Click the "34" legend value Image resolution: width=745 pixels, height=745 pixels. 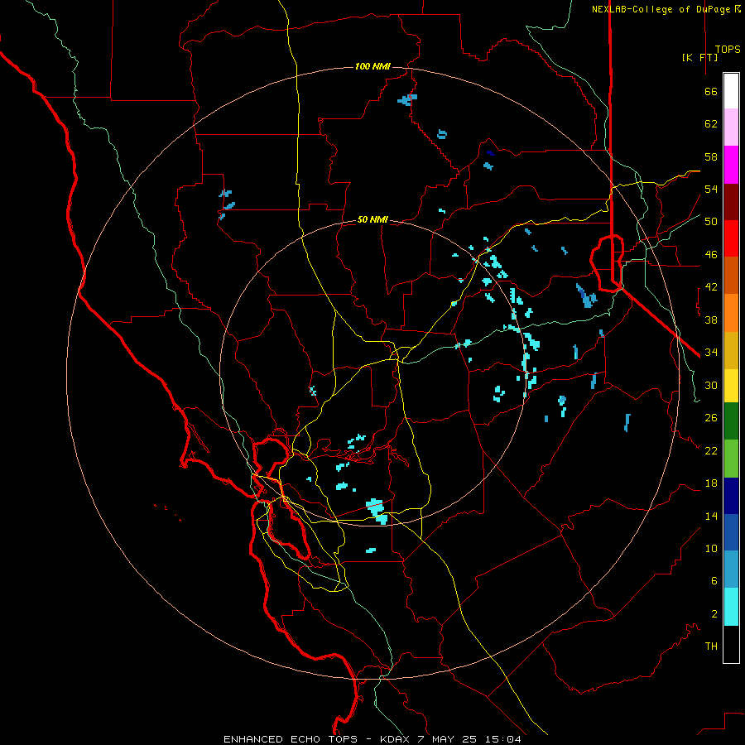(x=711, y=352)
